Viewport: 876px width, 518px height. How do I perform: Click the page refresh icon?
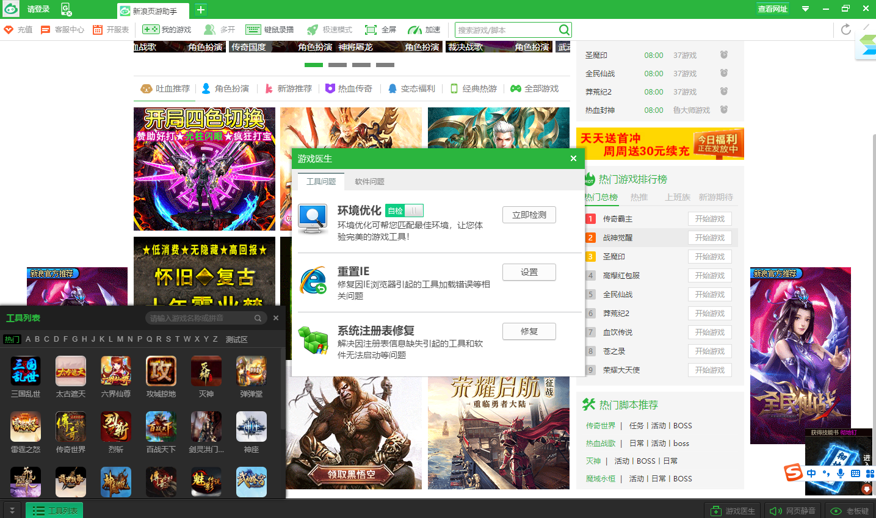point(845,30)
